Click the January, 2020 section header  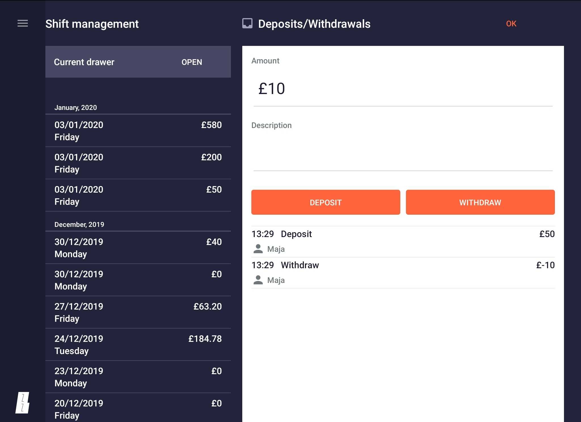[x=75, y=108]
